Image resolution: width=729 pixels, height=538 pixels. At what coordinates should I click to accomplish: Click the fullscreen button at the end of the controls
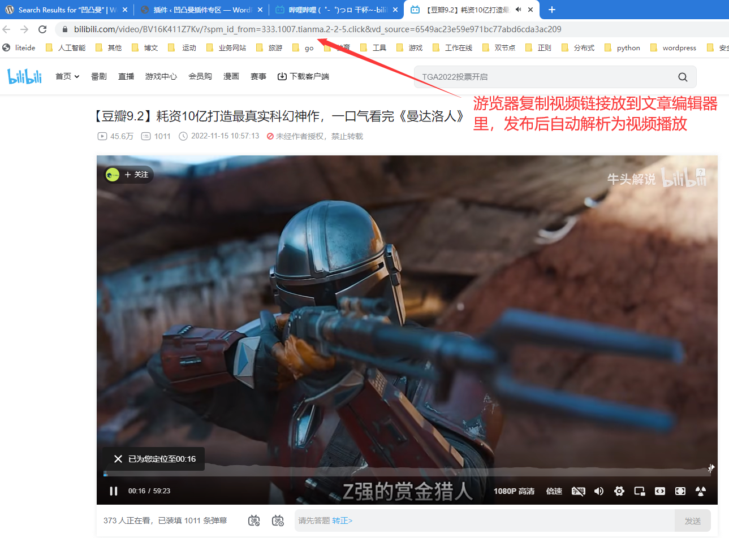tap(701, 491)
